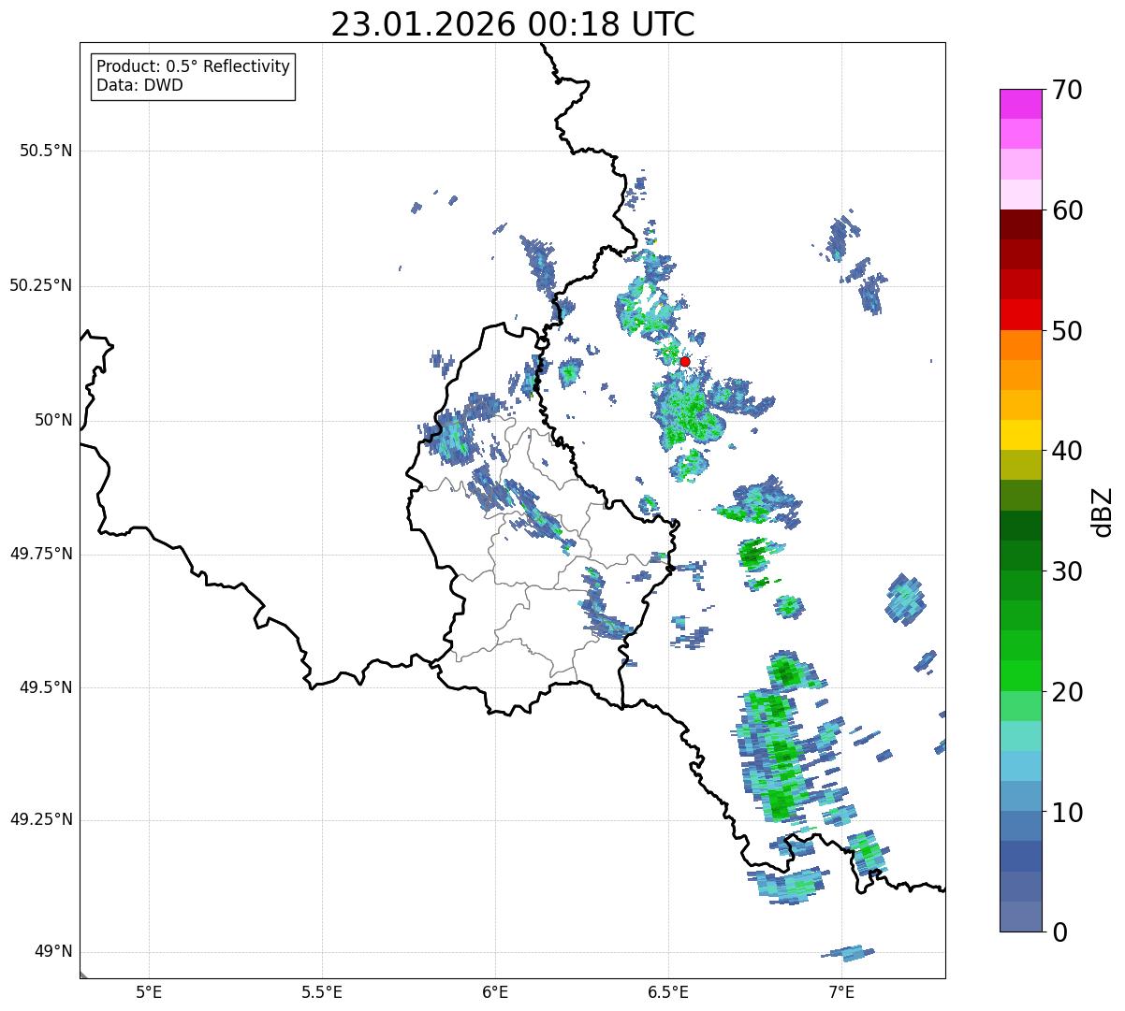Click the colorbar 0 tick label

(x=1059, y=932)
